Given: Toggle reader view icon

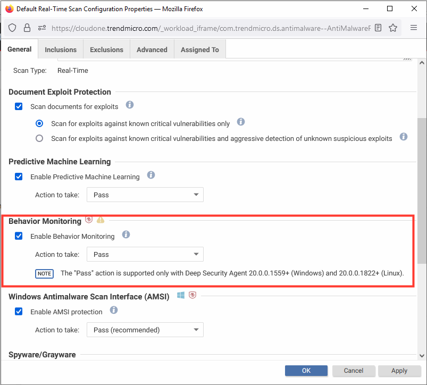Looking at the screenshot, I should pos(378,28).
